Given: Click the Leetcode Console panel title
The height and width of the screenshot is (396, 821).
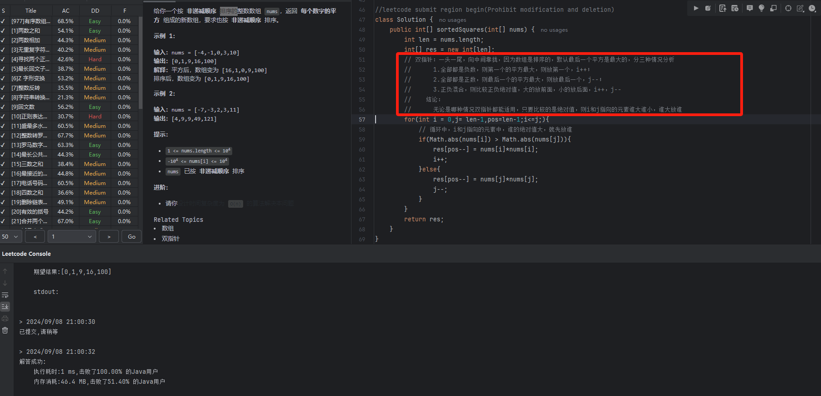Looking at the screenshot, I should coord(26,254).
